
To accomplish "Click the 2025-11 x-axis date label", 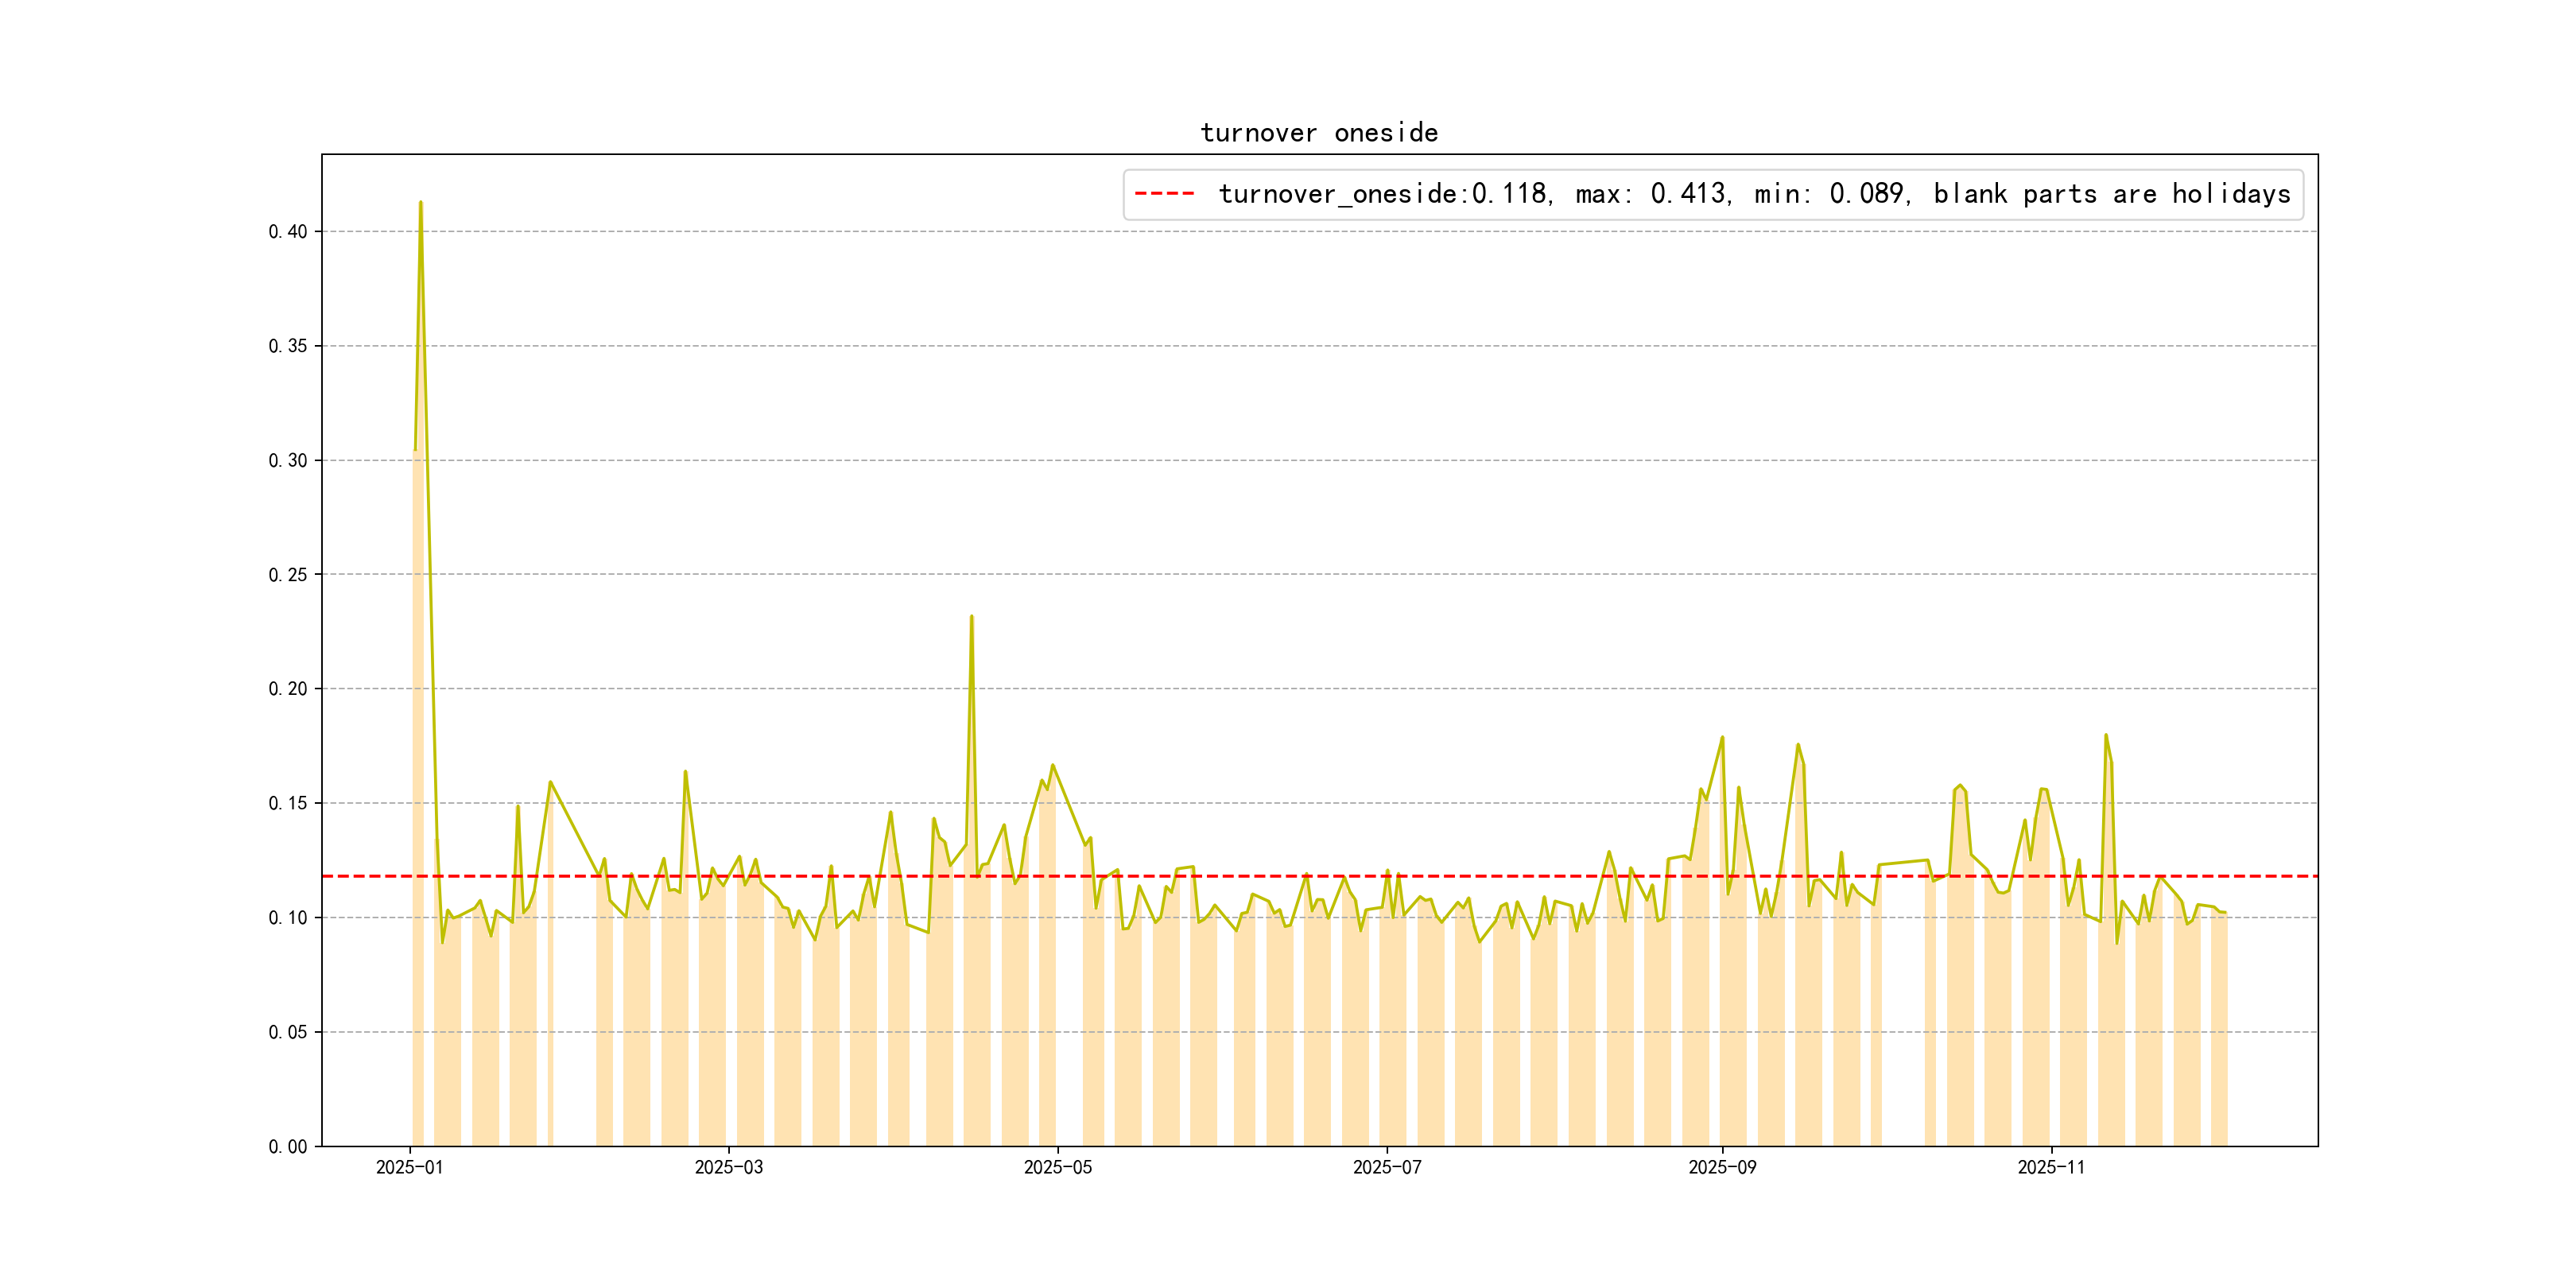I will (x=2050, y=1168).
